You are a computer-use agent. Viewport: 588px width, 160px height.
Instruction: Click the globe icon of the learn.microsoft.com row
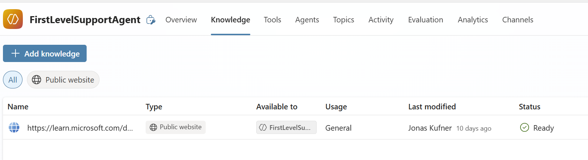[x=14, y=127]
